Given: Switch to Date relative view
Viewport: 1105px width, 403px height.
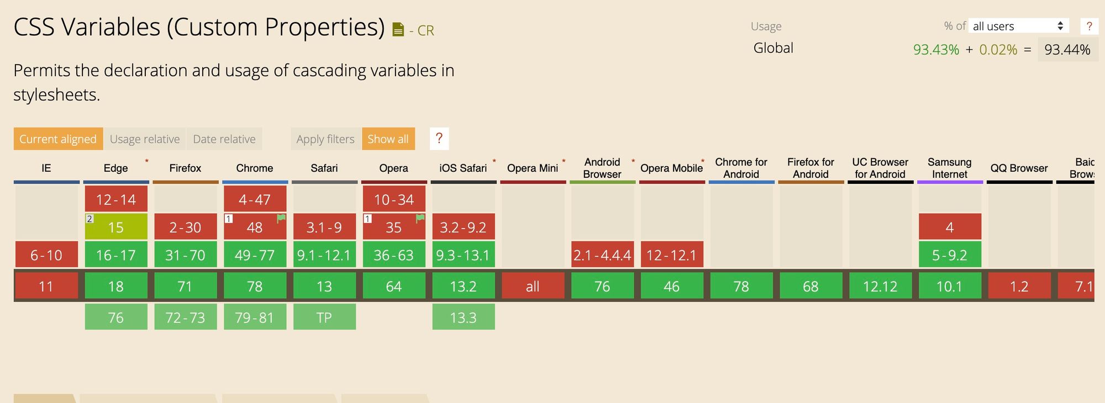Looking at the screenshot, I should pos(224,139).
